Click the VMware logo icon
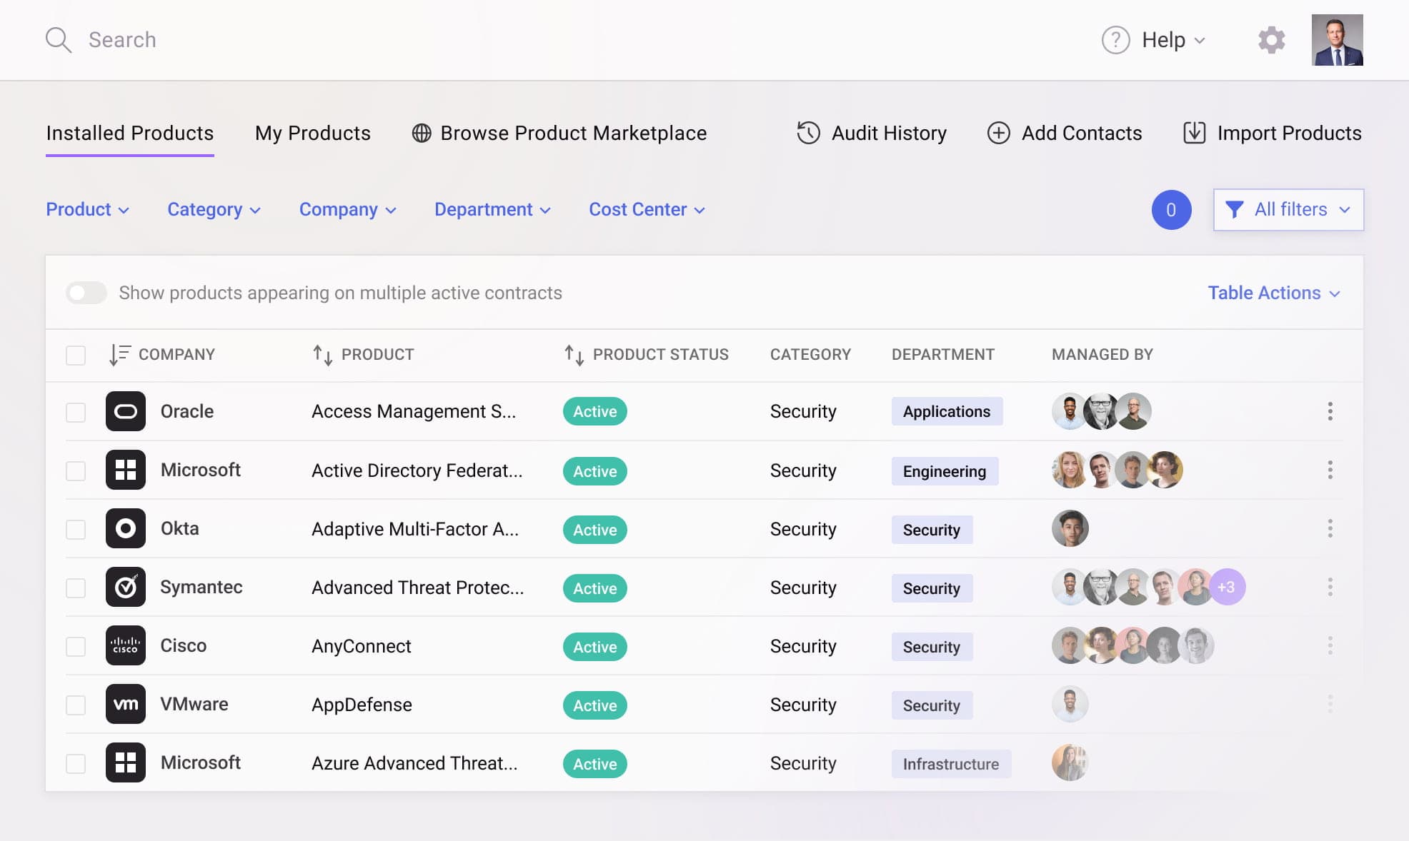 pos(126,704)
